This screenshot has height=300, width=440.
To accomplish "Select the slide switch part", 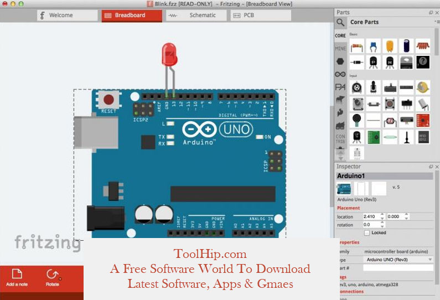I will tap(406, 104).
